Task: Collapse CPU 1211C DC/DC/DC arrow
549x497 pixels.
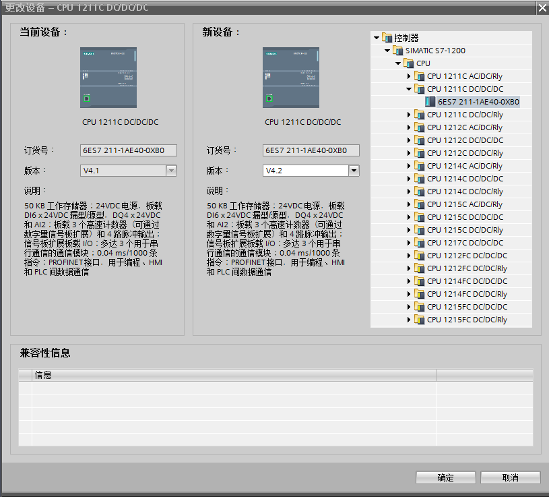Action: [x=409, y=89]
